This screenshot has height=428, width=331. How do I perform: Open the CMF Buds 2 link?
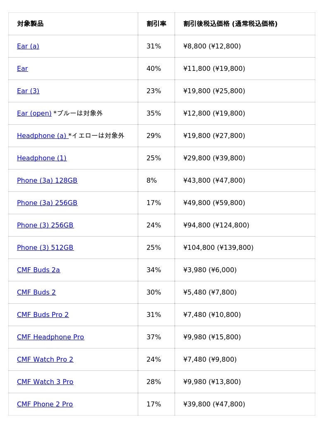[x=36, y=293]
